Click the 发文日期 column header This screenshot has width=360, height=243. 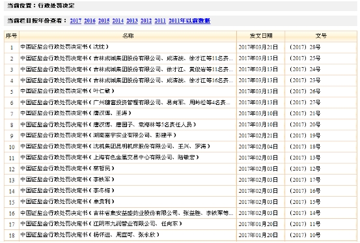tap(261, 36)
